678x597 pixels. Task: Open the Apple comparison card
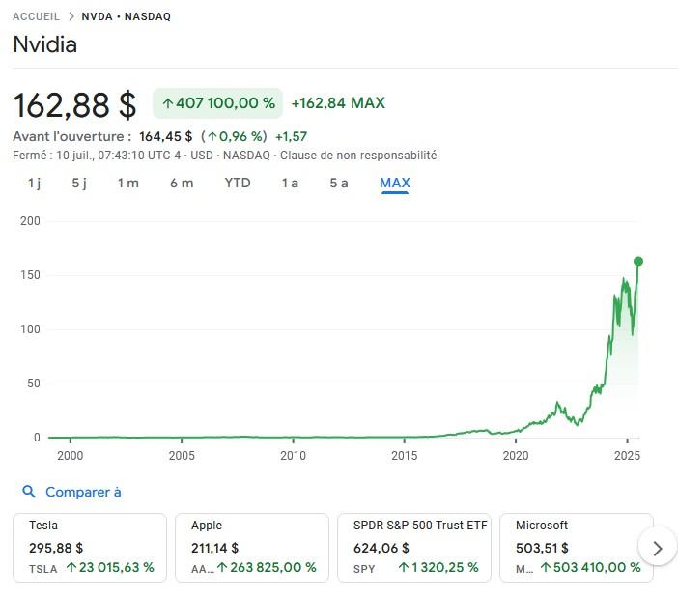tap(252, 548)
